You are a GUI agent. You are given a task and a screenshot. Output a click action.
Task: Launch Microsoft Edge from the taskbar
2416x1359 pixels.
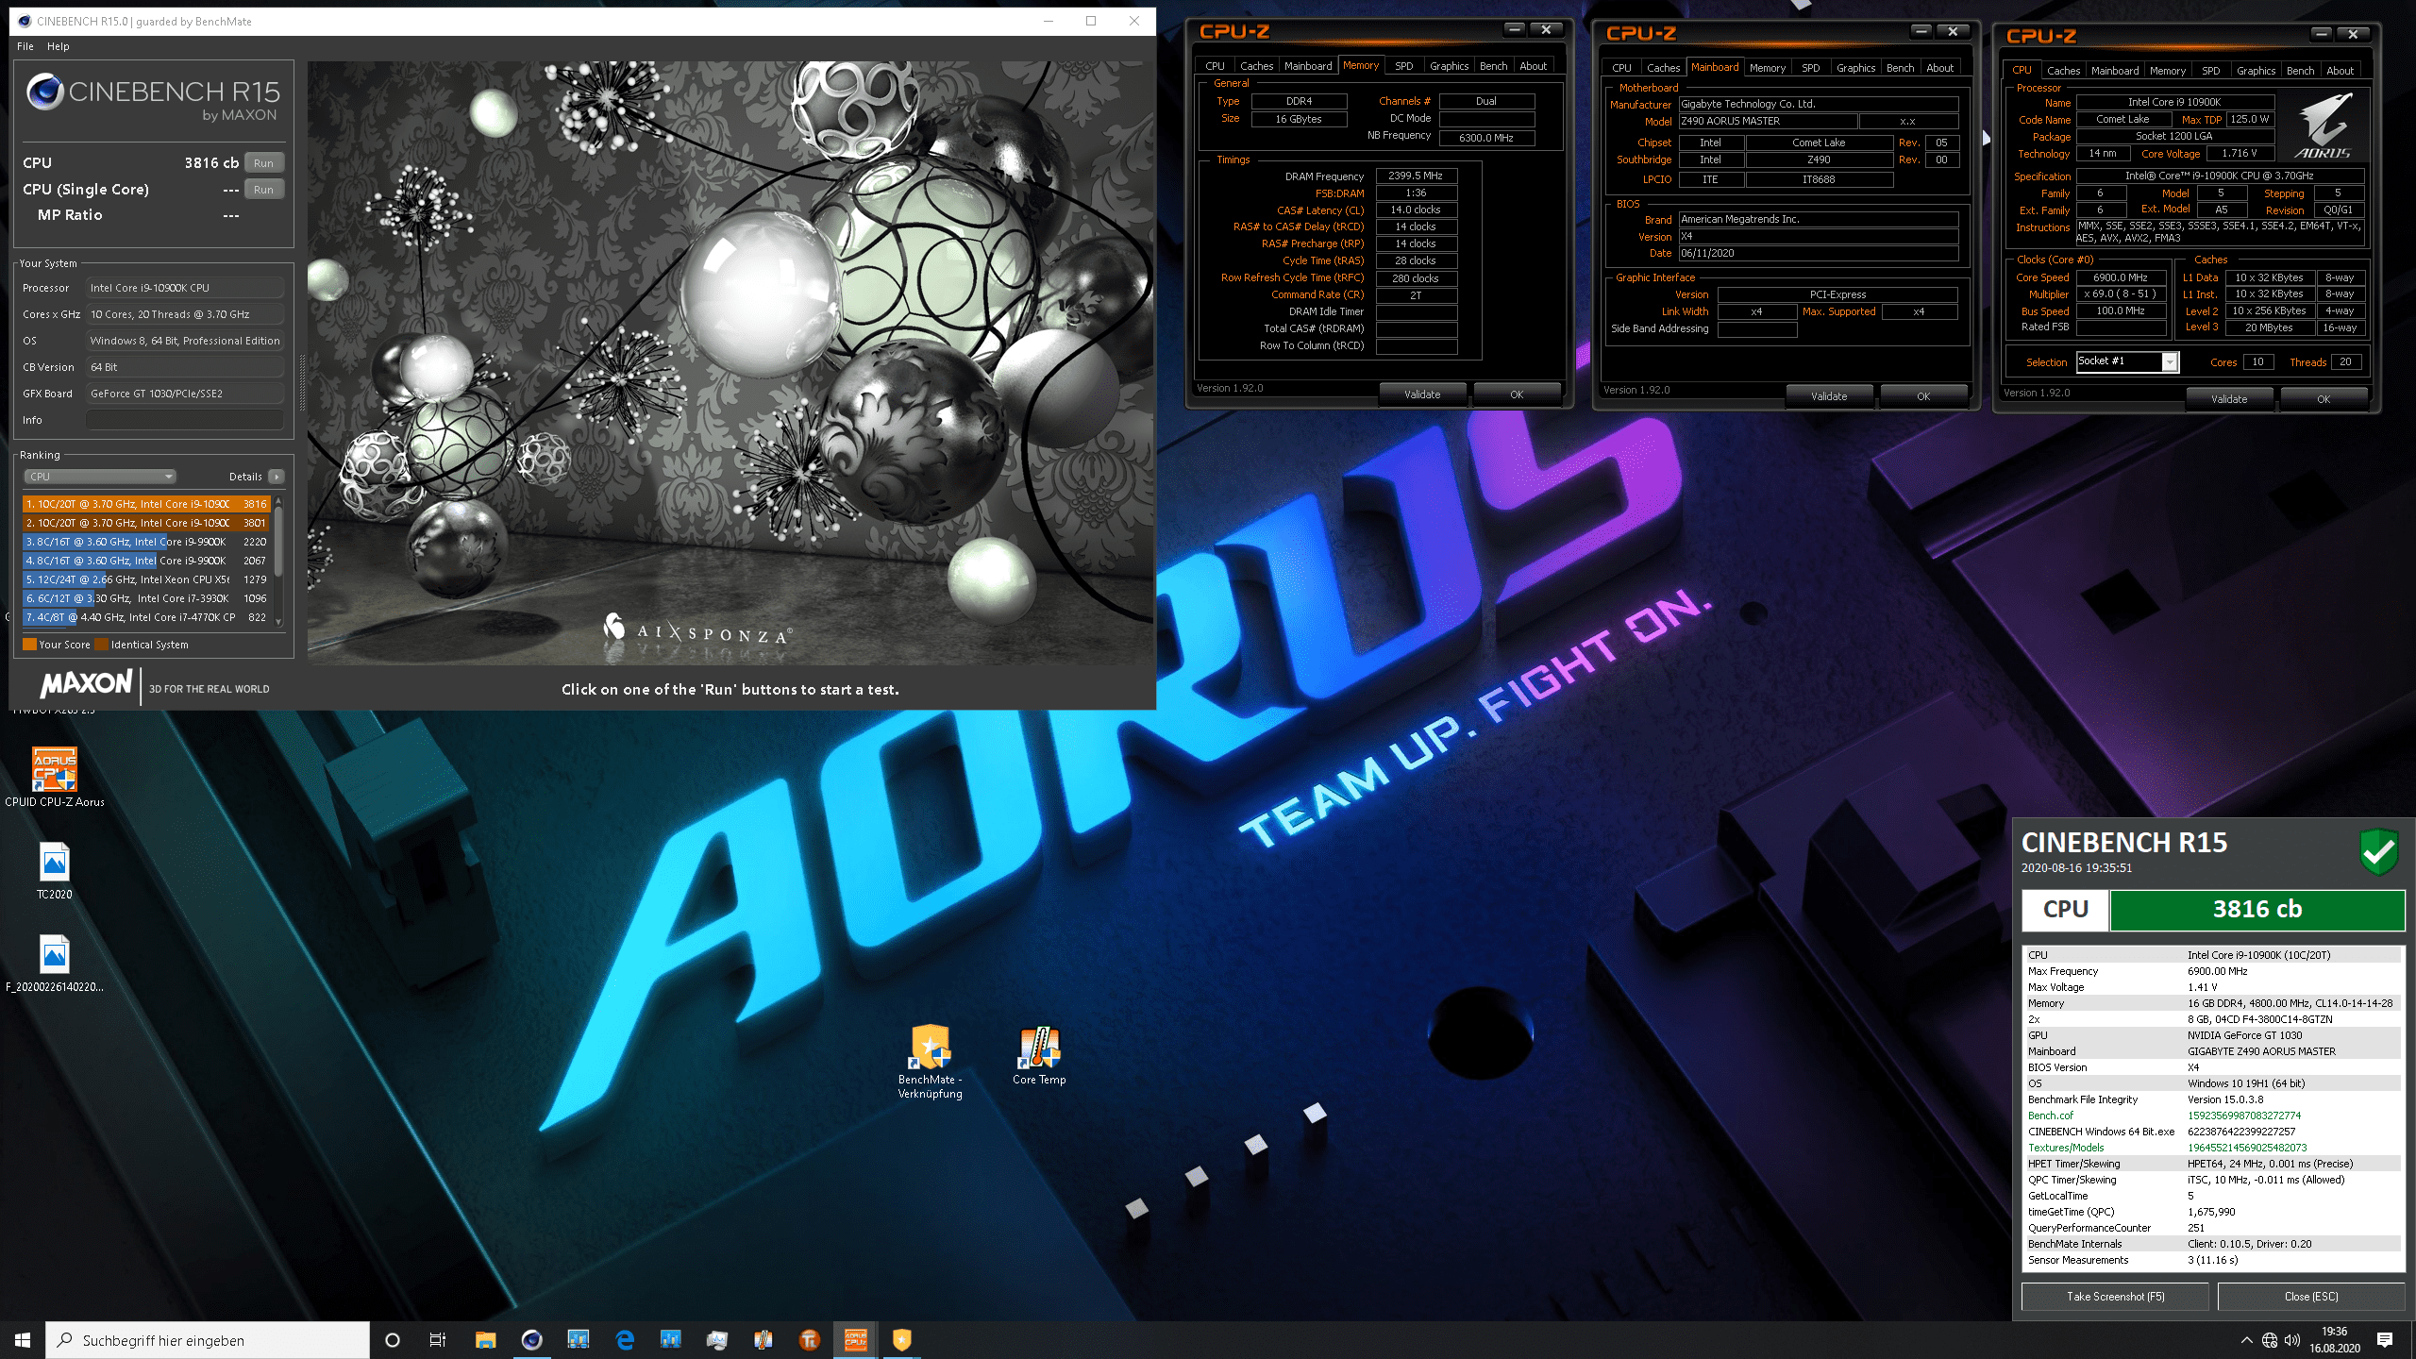624,1339
